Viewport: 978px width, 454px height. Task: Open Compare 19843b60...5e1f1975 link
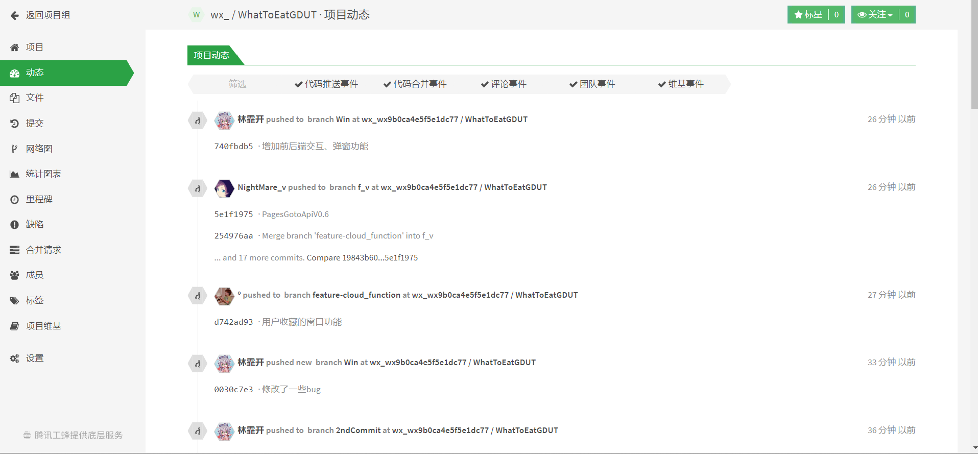(x=362, y=258)
